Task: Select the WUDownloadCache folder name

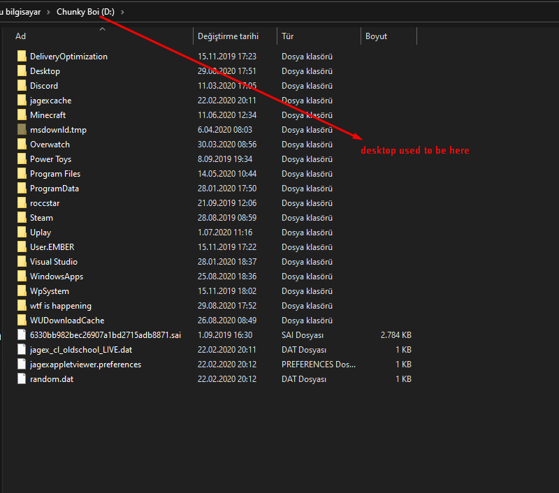Action: 67,321
